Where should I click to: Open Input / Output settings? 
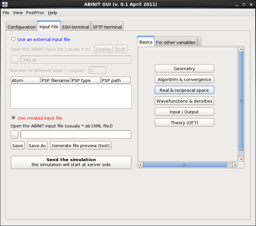tap(184, 112)
